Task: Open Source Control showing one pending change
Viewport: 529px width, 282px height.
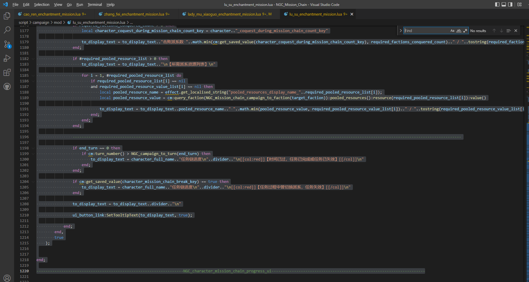Action: (7, 44)
